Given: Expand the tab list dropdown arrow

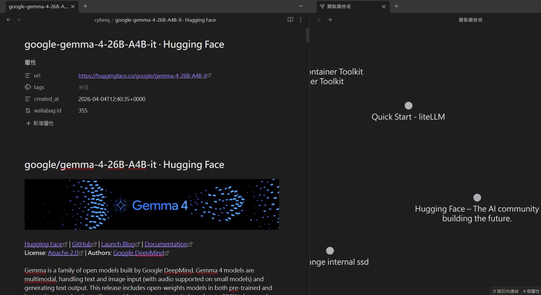Looking at the screenshot, I should [x=301, y=6].
